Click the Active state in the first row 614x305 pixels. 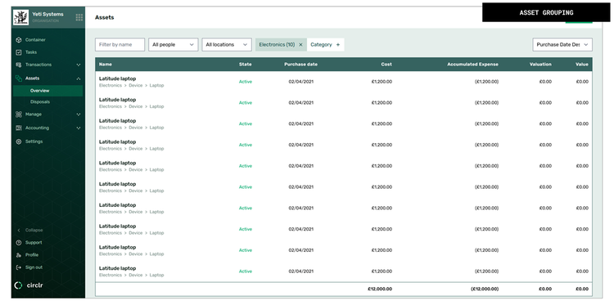(x=246, y=82)
